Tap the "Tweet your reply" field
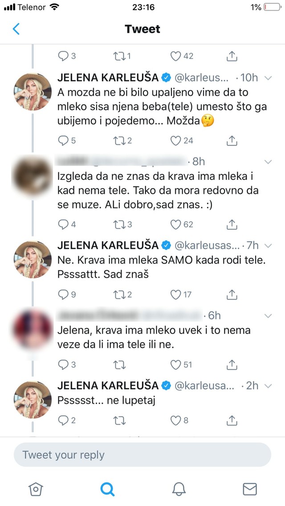Screen dimensions: 285x506 click(x=142, y=455)
